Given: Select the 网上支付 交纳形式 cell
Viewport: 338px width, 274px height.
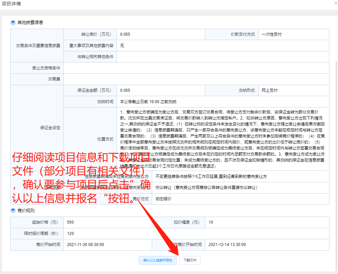Looking at the screenshot, I should (x=270, y=90).
